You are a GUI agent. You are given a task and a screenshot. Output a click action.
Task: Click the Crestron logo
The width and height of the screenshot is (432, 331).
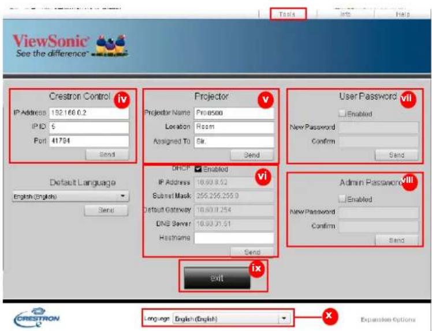pyautogui.click(x=36, y=318)
